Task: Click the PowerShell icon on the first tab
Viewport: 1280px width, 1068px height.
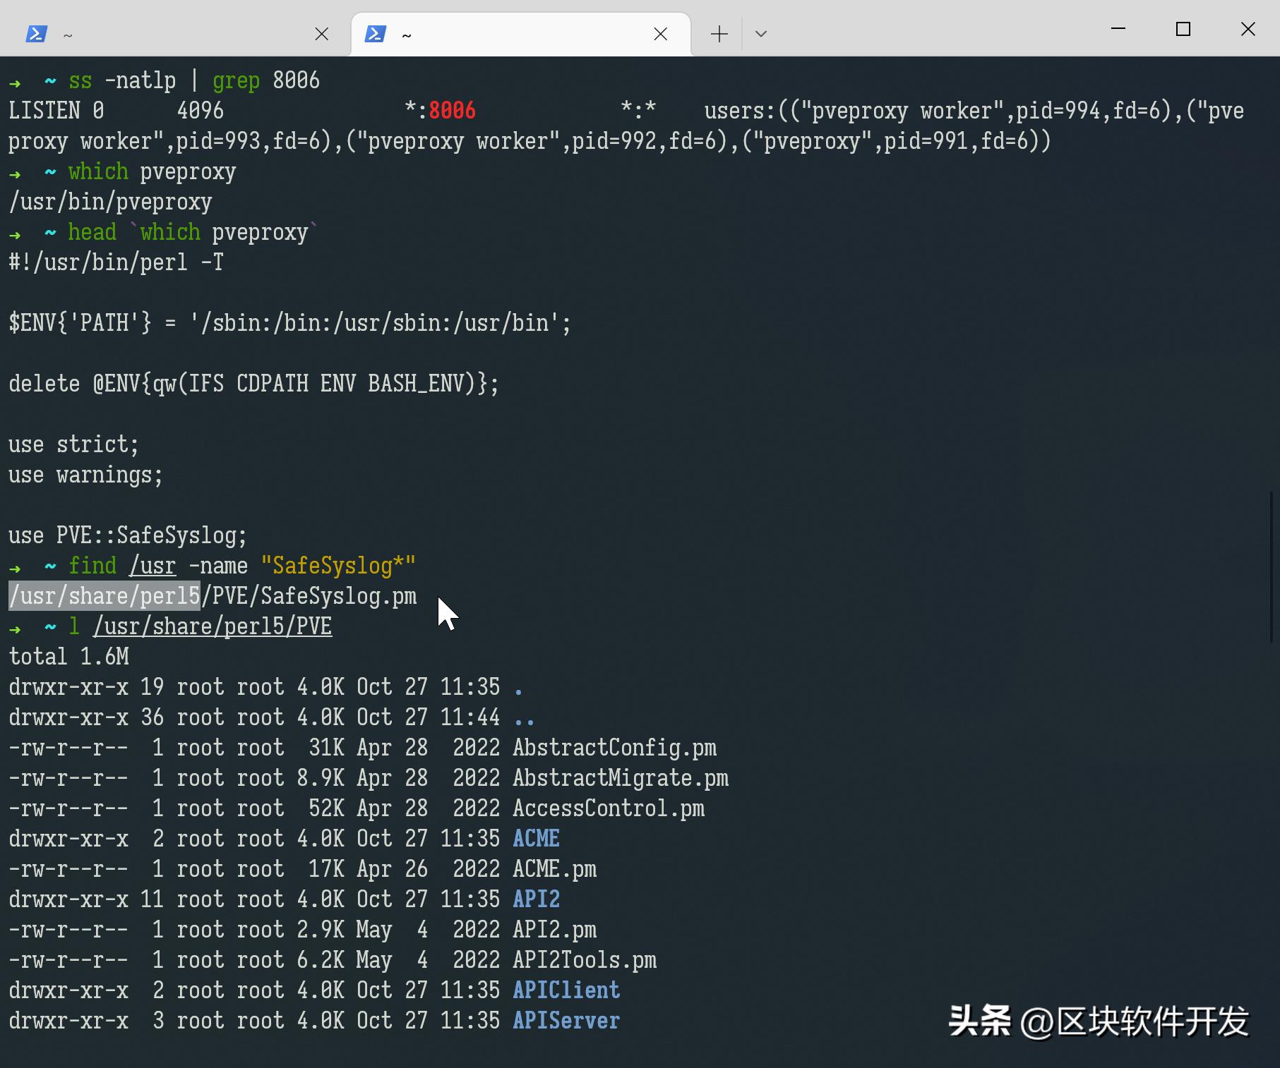Action: pos(37,33)
